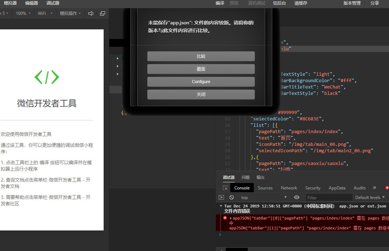Image resolution: width=389 pixels, height=251 pixels.
Task: Click the Configure button in the dialog
Action: point(201,82)
